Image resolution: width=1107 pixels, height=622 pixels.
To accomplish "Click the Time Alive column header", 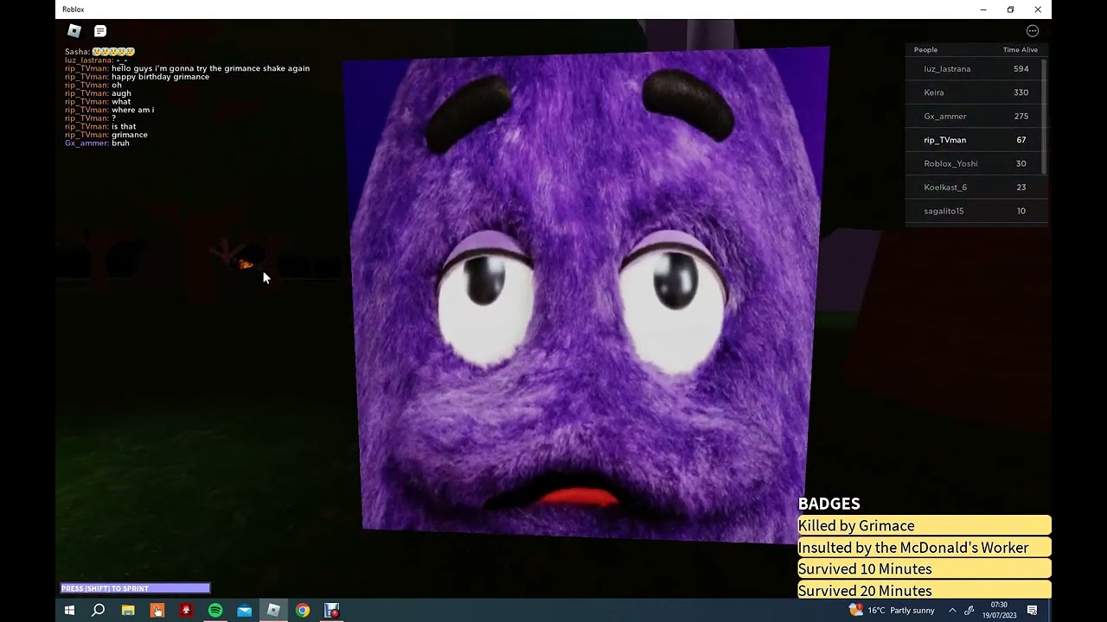I will tap(1021, 50).
